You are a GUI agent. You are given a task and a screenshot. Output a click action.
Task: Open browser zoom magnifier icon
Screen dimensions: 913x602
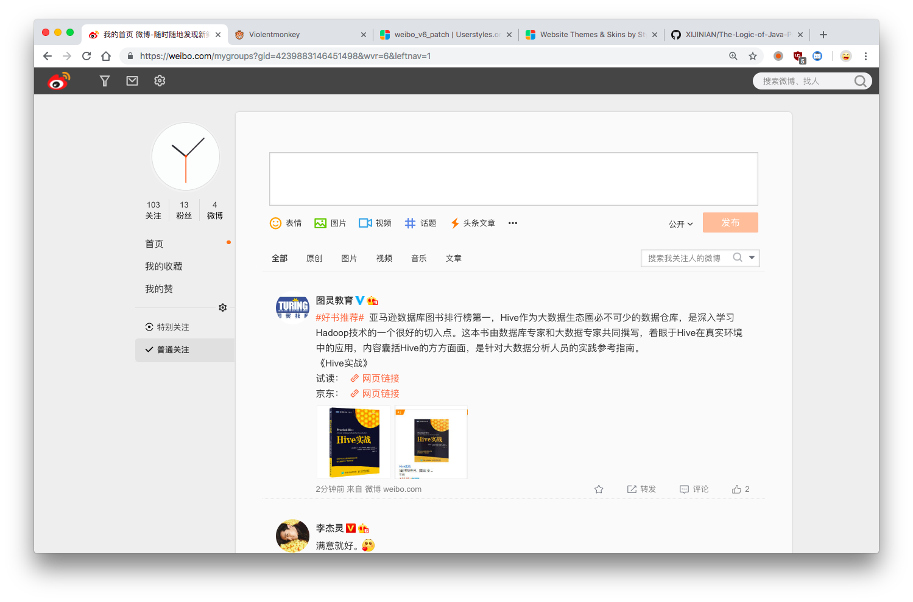[733, 56]
